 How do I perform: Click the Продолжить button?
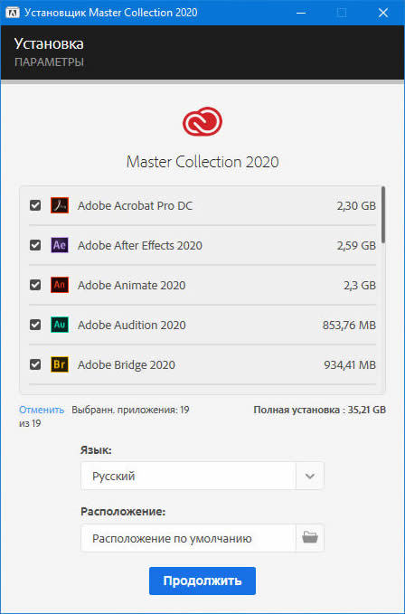tap(202, 581)
